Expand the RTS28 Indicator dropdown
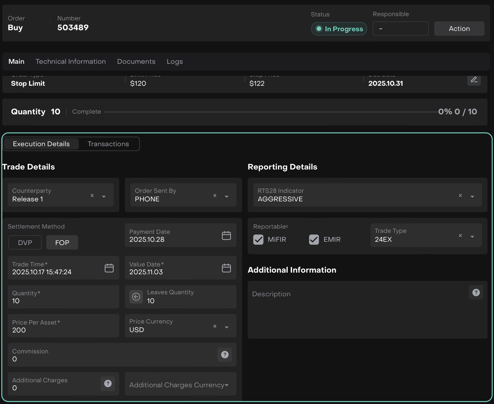 (472, 196)
